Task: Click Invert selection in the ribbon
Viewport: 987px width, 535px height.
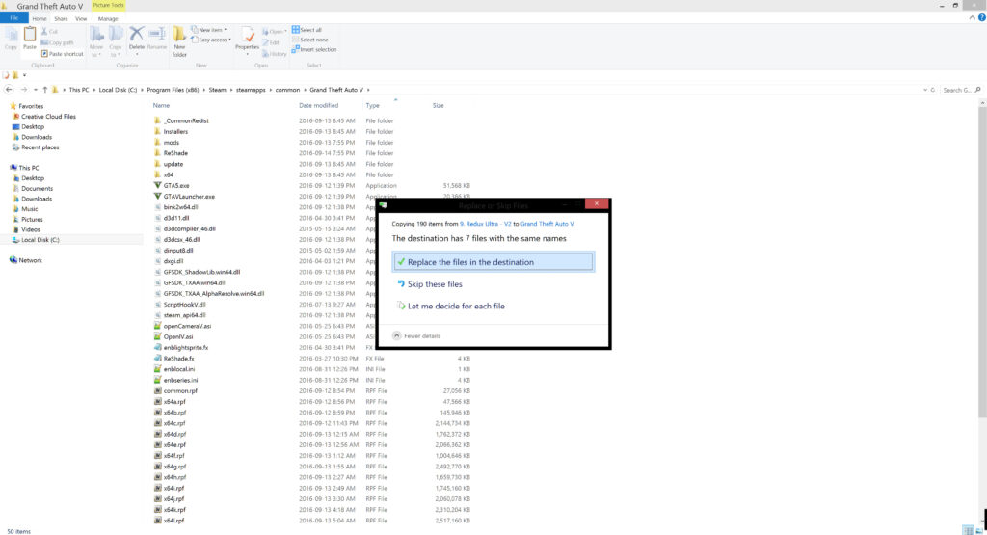Action: pos(314,50)
